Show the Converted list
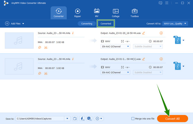193x124 pixels. 106,23
